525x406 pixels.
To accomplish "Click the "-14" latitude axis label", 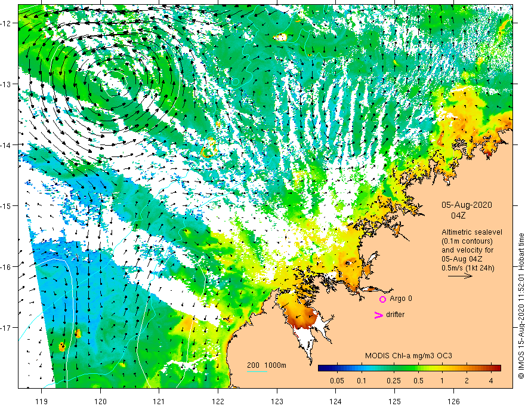I will point(6,145).
